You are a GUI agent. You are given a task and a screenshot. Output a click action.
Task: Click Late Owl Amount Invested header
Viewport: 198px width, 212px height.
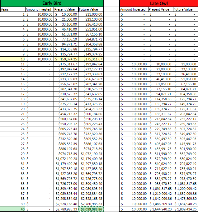pyautogui.click(x=134, y=9)
